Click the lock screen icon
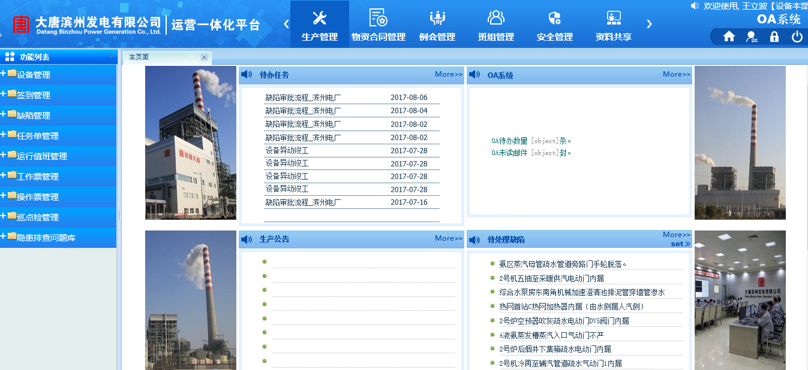Screen dimensions: 808x370 point(774,36)
